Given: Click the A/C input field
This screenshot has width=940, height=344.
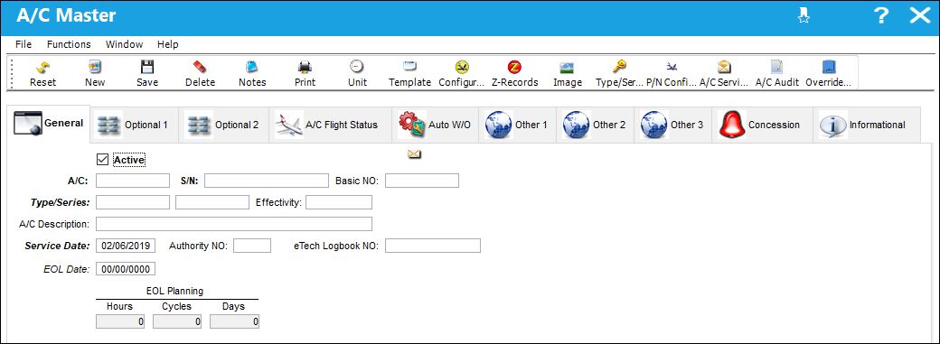Looking at the screenshot, I should point(133,181).
